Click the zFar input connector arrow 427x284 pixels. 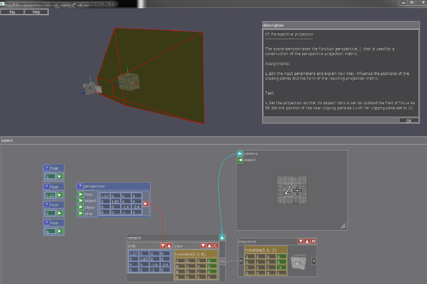click(x=81, y=214)
